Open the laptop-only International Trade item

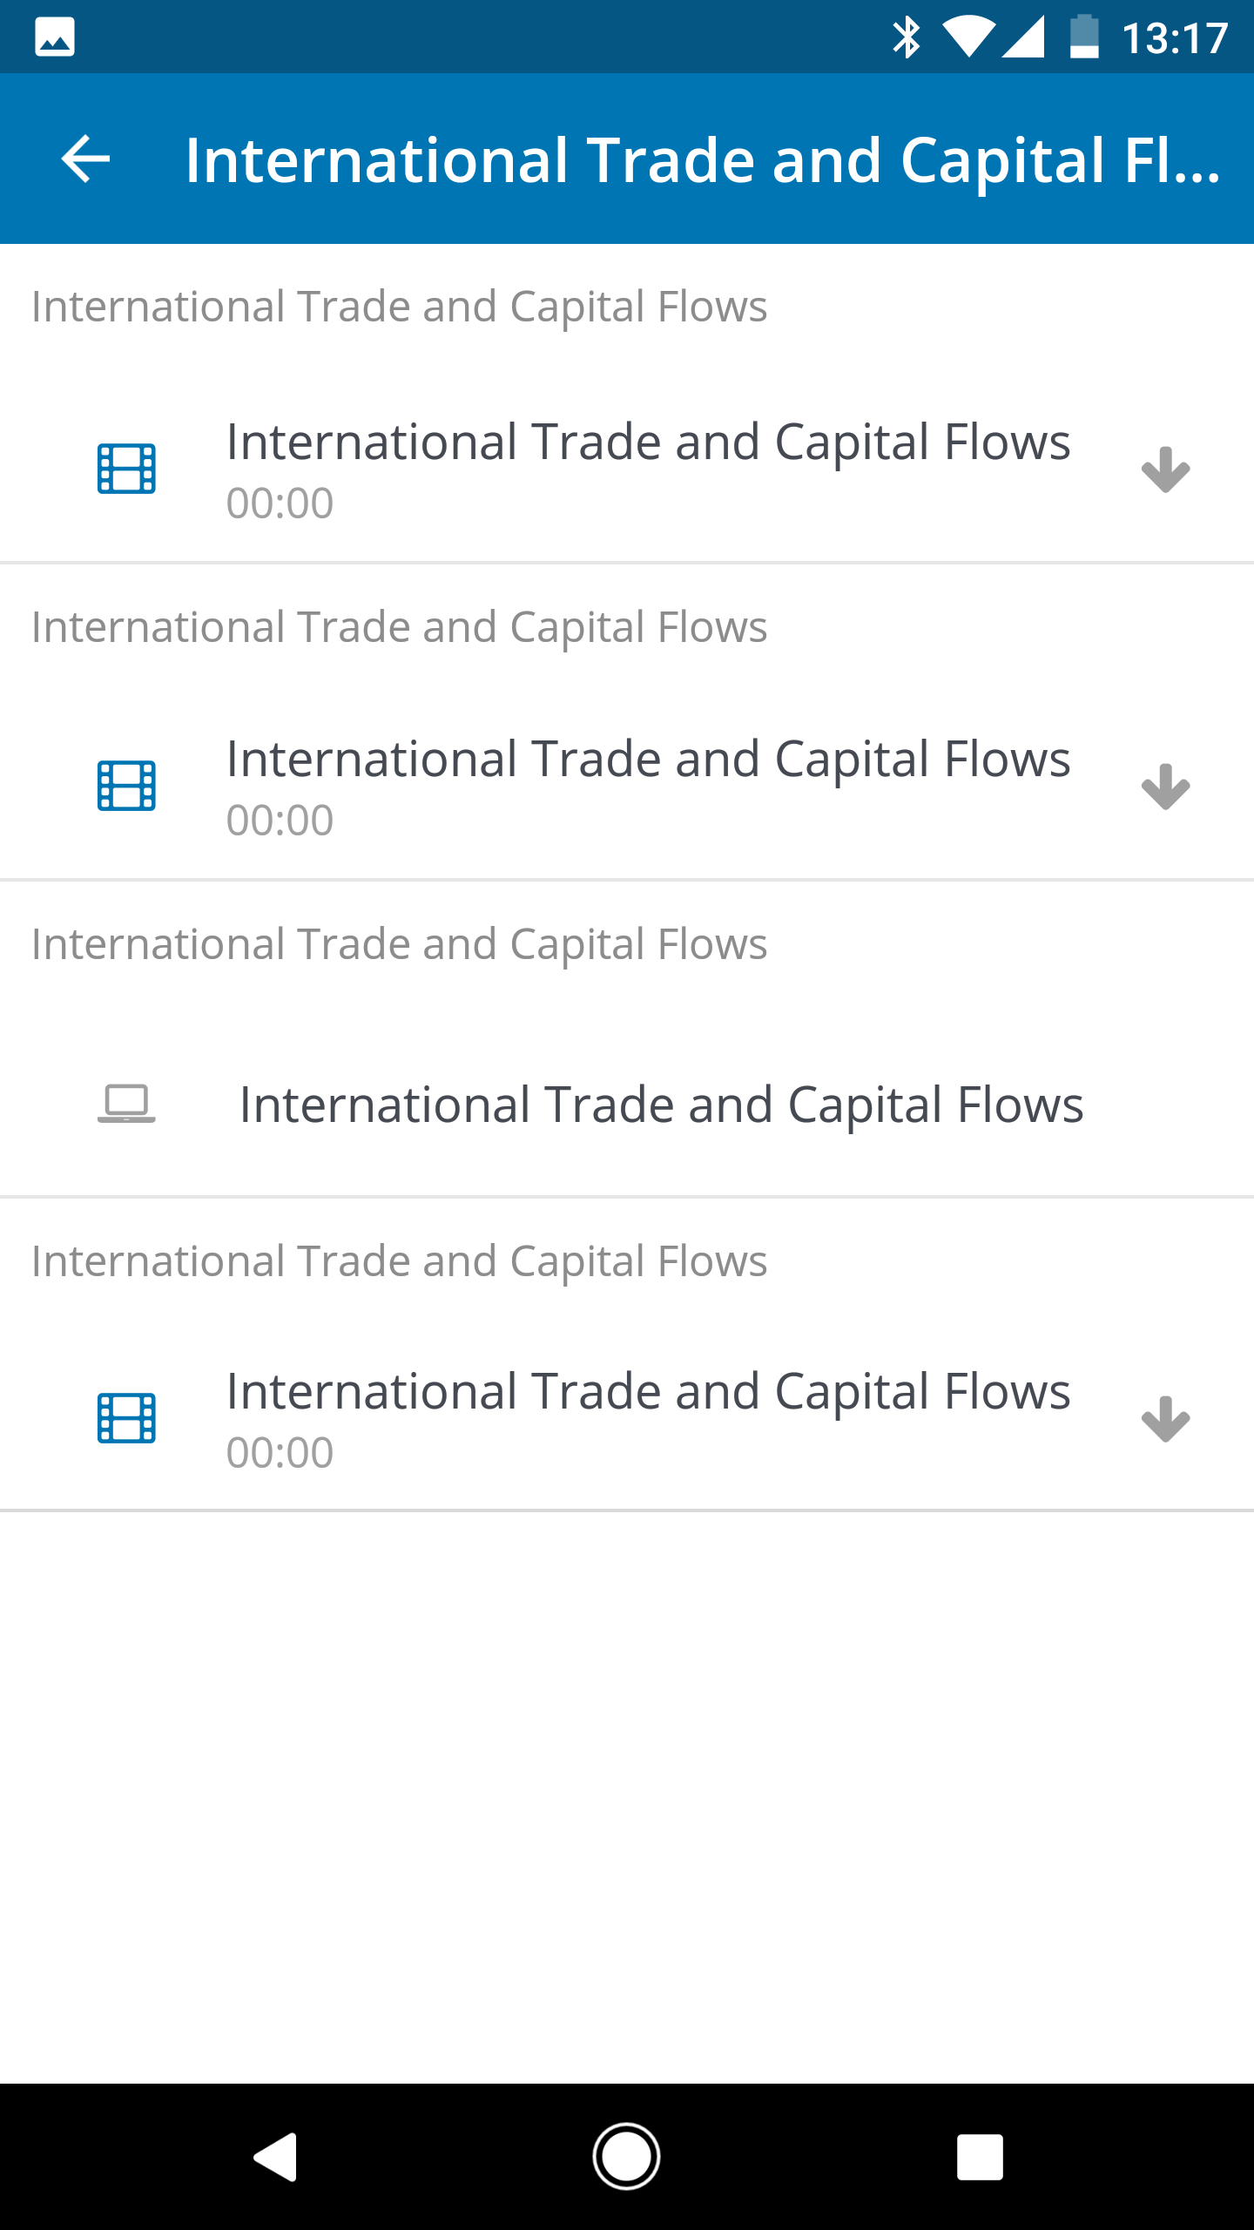(661, 1105)
